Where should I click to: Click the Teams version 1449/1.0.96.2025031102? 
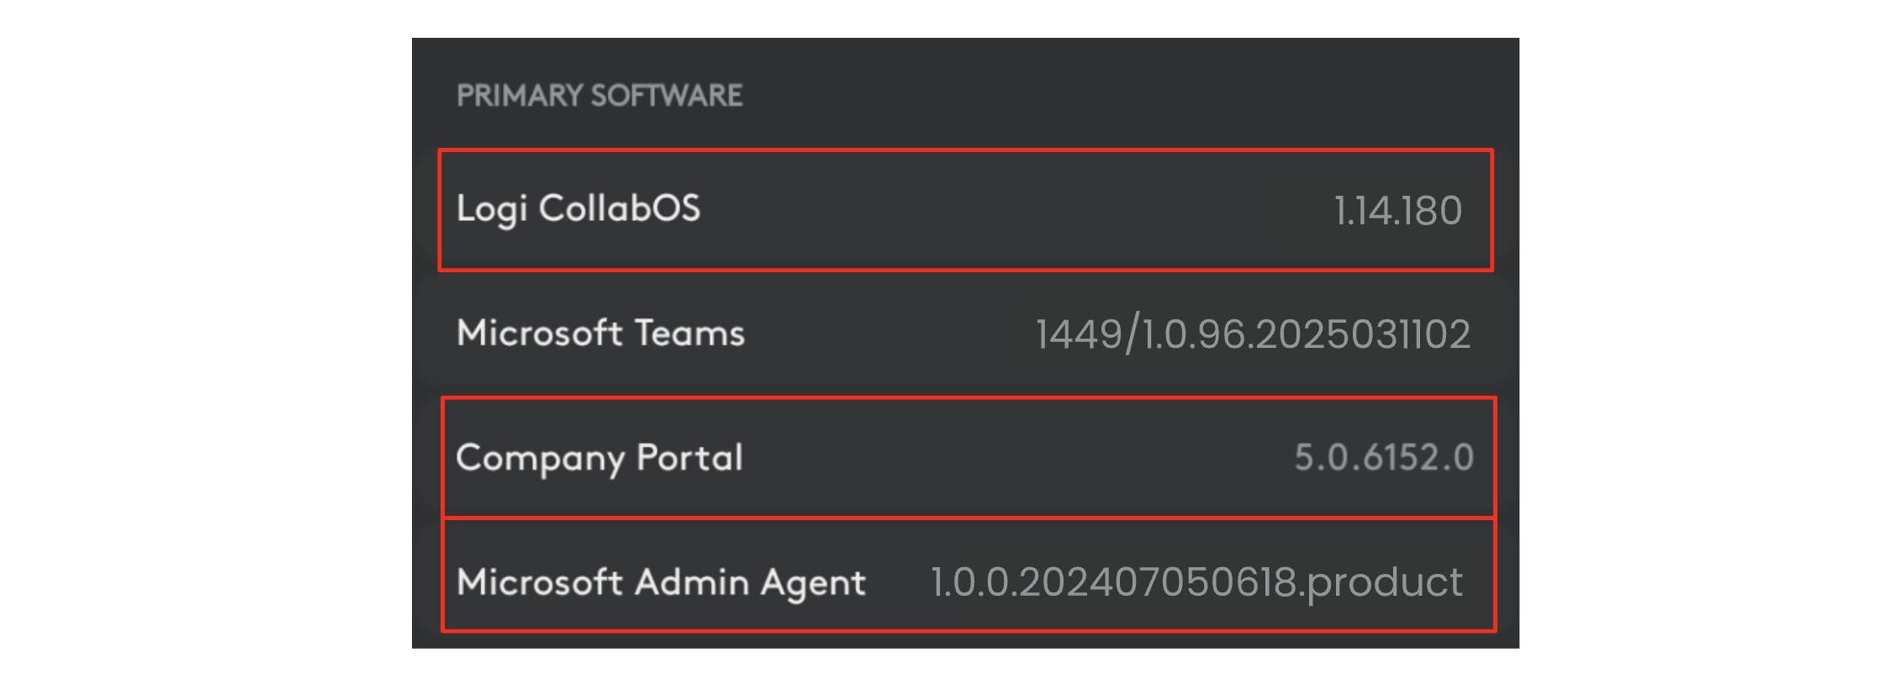[x=1252, y=334]
